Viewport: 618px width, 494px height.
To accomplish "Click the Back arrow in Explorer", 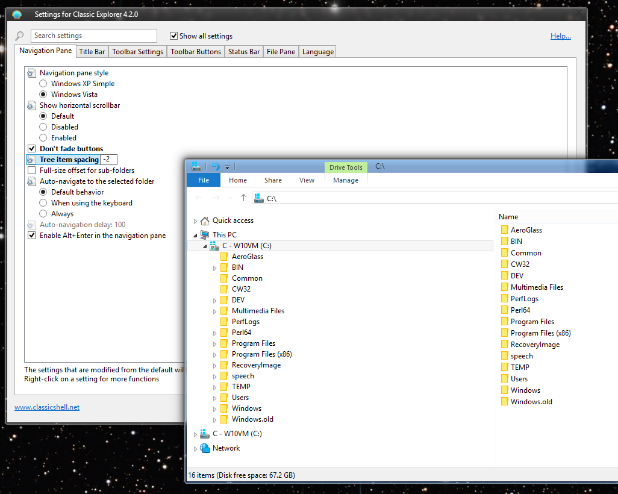I will click(199, 198).
